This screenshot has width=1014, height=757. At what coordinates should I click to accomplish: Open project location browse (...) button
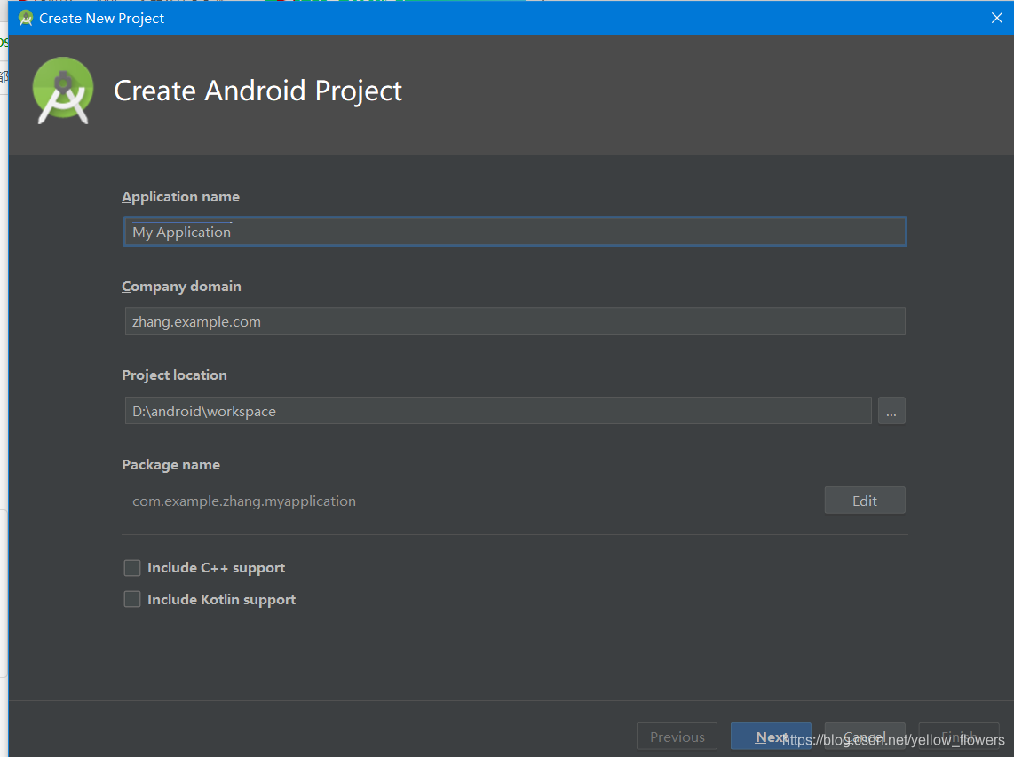click(891, 411)
